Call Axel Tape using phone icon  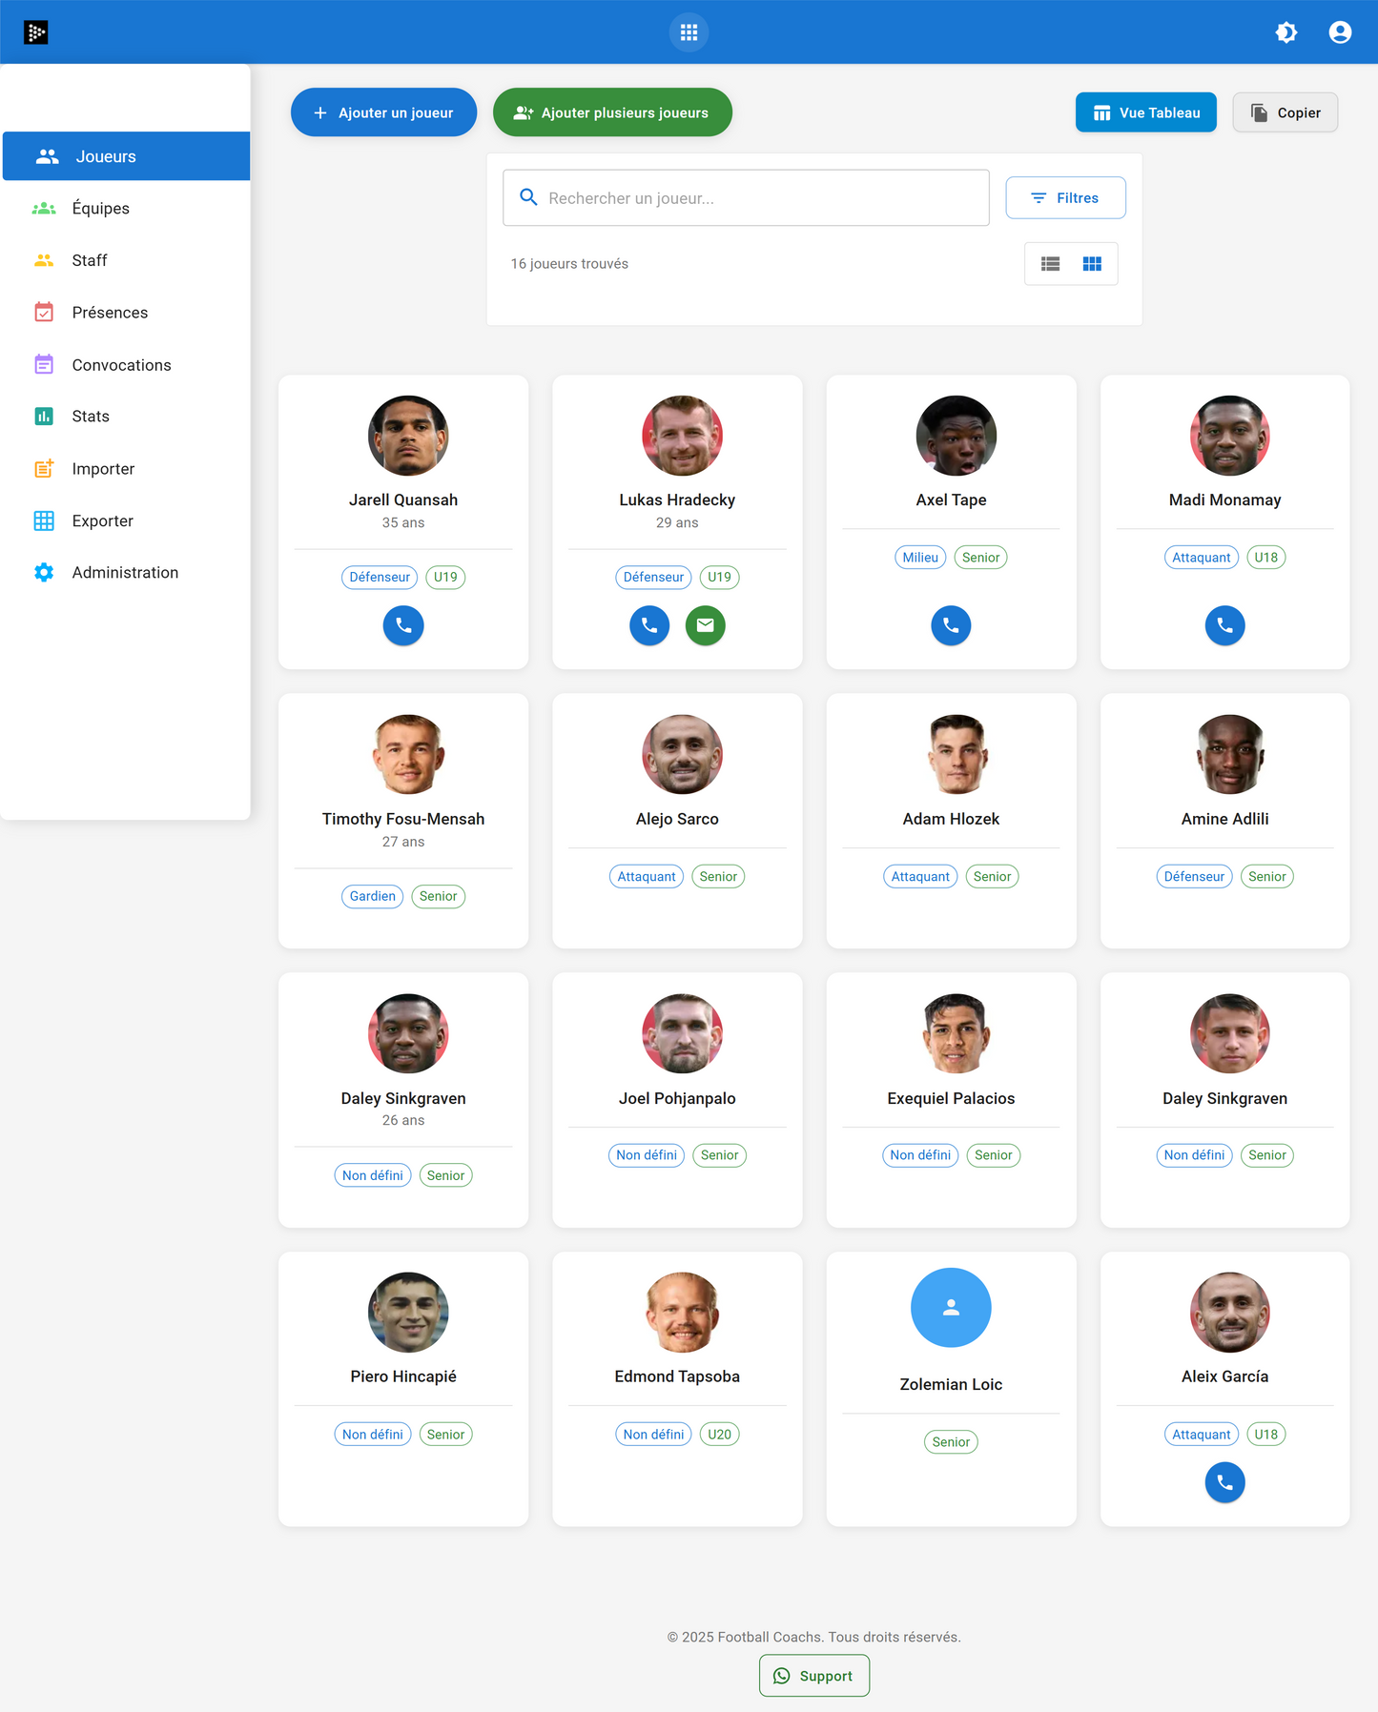(951, 625)
